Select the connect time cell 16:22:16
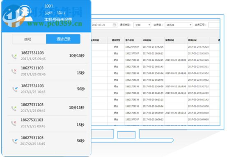Screen dimensions: 227x157 click(176, 93)
